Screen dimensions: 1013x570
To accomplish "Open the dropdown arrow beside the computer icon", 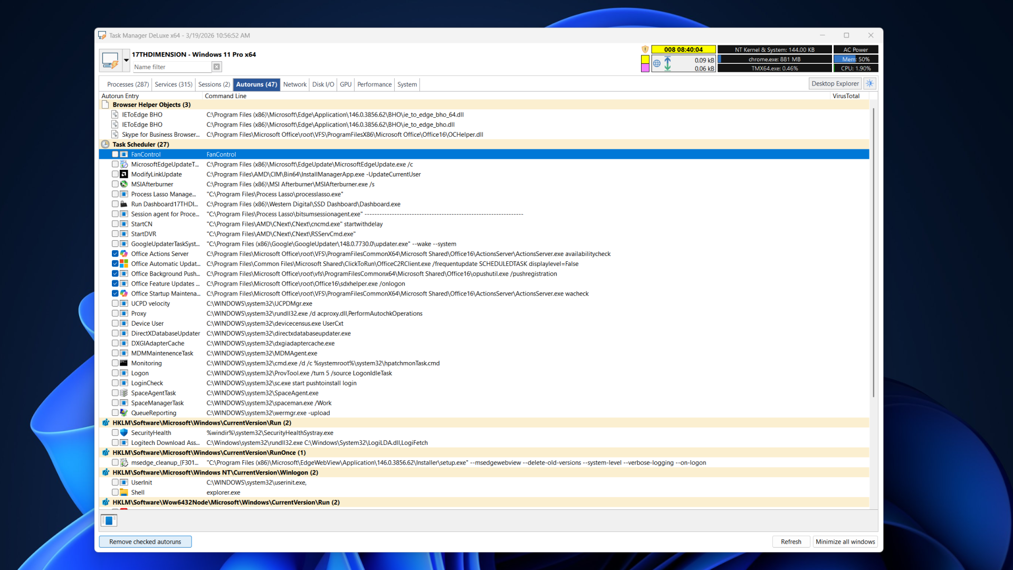I will (126, 61).
